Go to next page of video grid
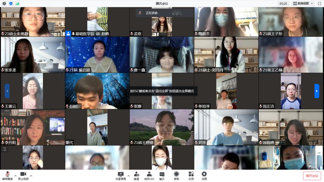Screen dimensions: 324x182 (316, 91)
